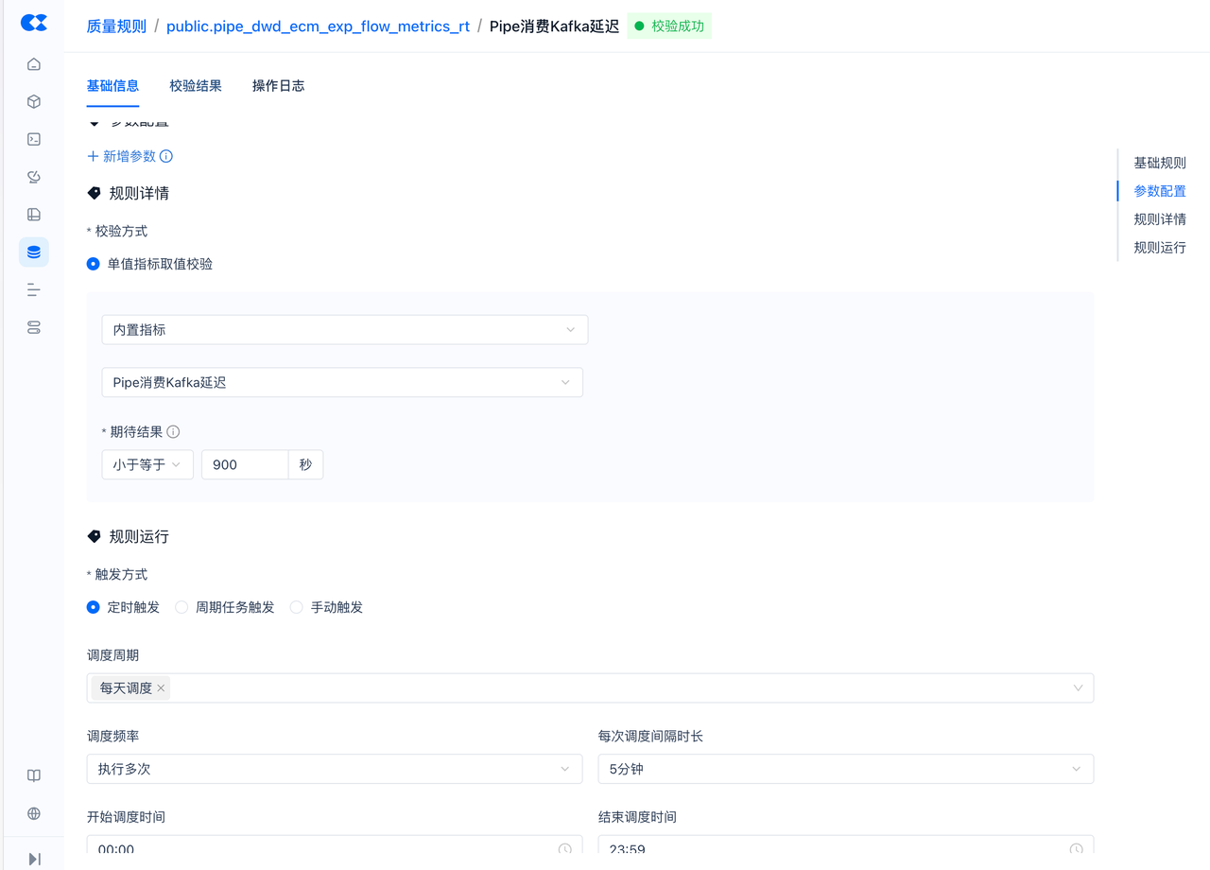Click the 新增参数 link

[x=122, y=156]
